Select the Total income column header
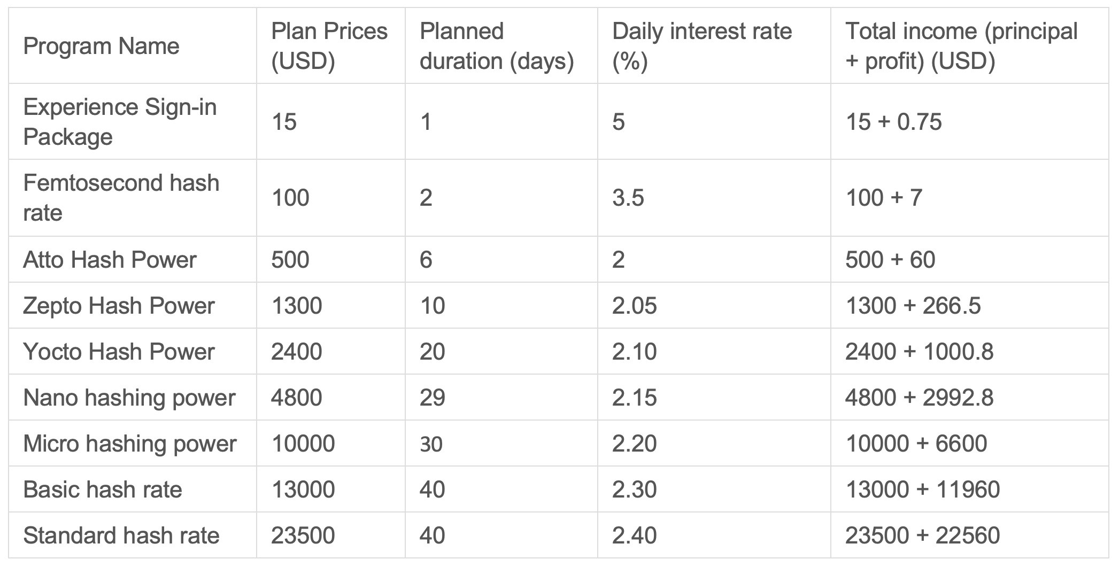The height and width of the screenshot is (567, 1119). pyautogui.click(x=961, y=46)
